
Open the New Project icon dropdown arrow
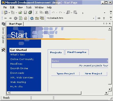click(x=9, y=13)
